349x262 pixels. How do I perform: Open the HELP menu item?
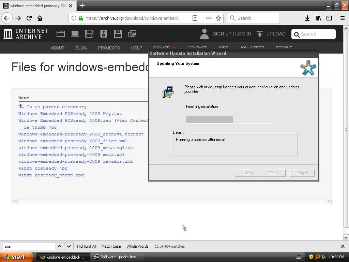pyautogui.click(x=136, y=48)
